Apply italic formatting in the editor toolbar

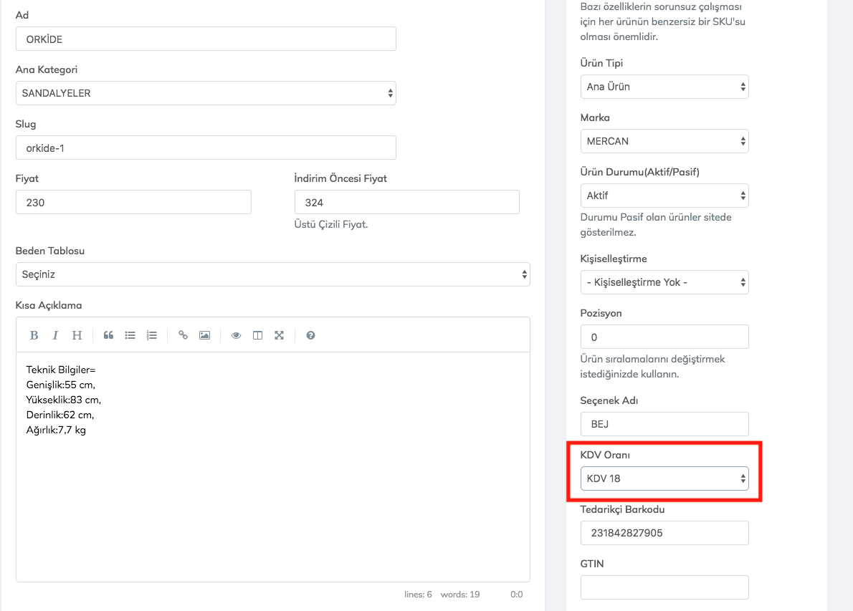coord(55,335)
